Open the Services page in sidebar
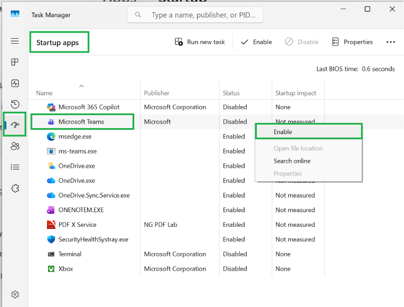 [15, 188]
